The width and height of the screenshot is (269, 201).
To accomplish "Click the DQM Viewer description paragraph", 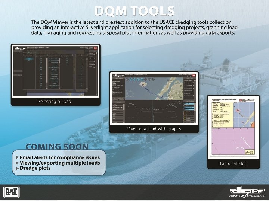I will click(x=134, y=28).
